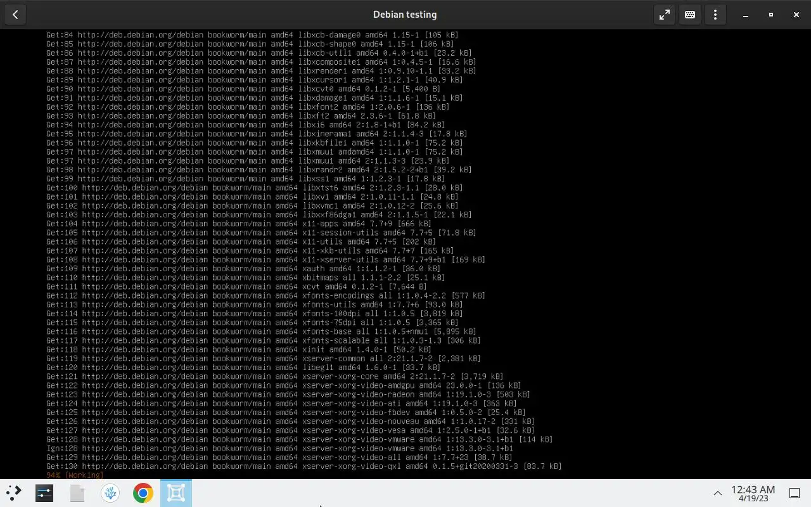Screen dimensions: 811x507
Task: Click the Get:111 xcvt line
Action: click(x=236, y=286)
